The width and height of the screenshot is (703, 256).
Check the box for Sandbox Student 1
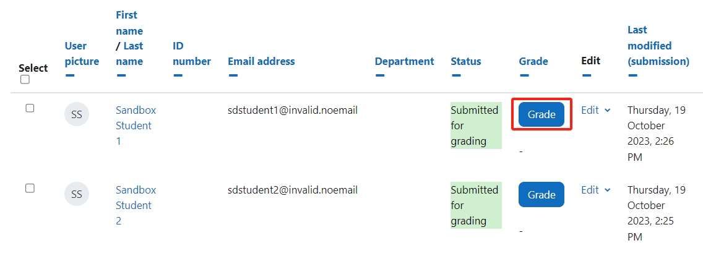click(x=30, y=108)
